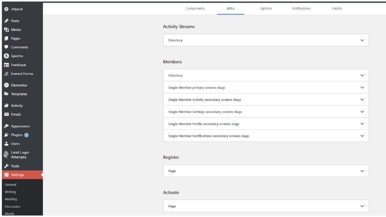This screenshot has height=217, width=386.
Task: Expand the Register Page chevron
Action: 362,171
